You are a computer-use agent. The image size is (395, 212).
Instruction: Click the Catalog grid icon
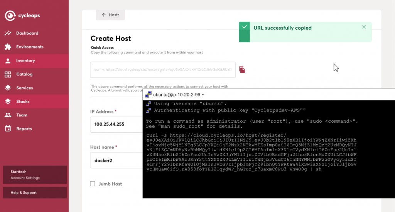tap(8, 74)
